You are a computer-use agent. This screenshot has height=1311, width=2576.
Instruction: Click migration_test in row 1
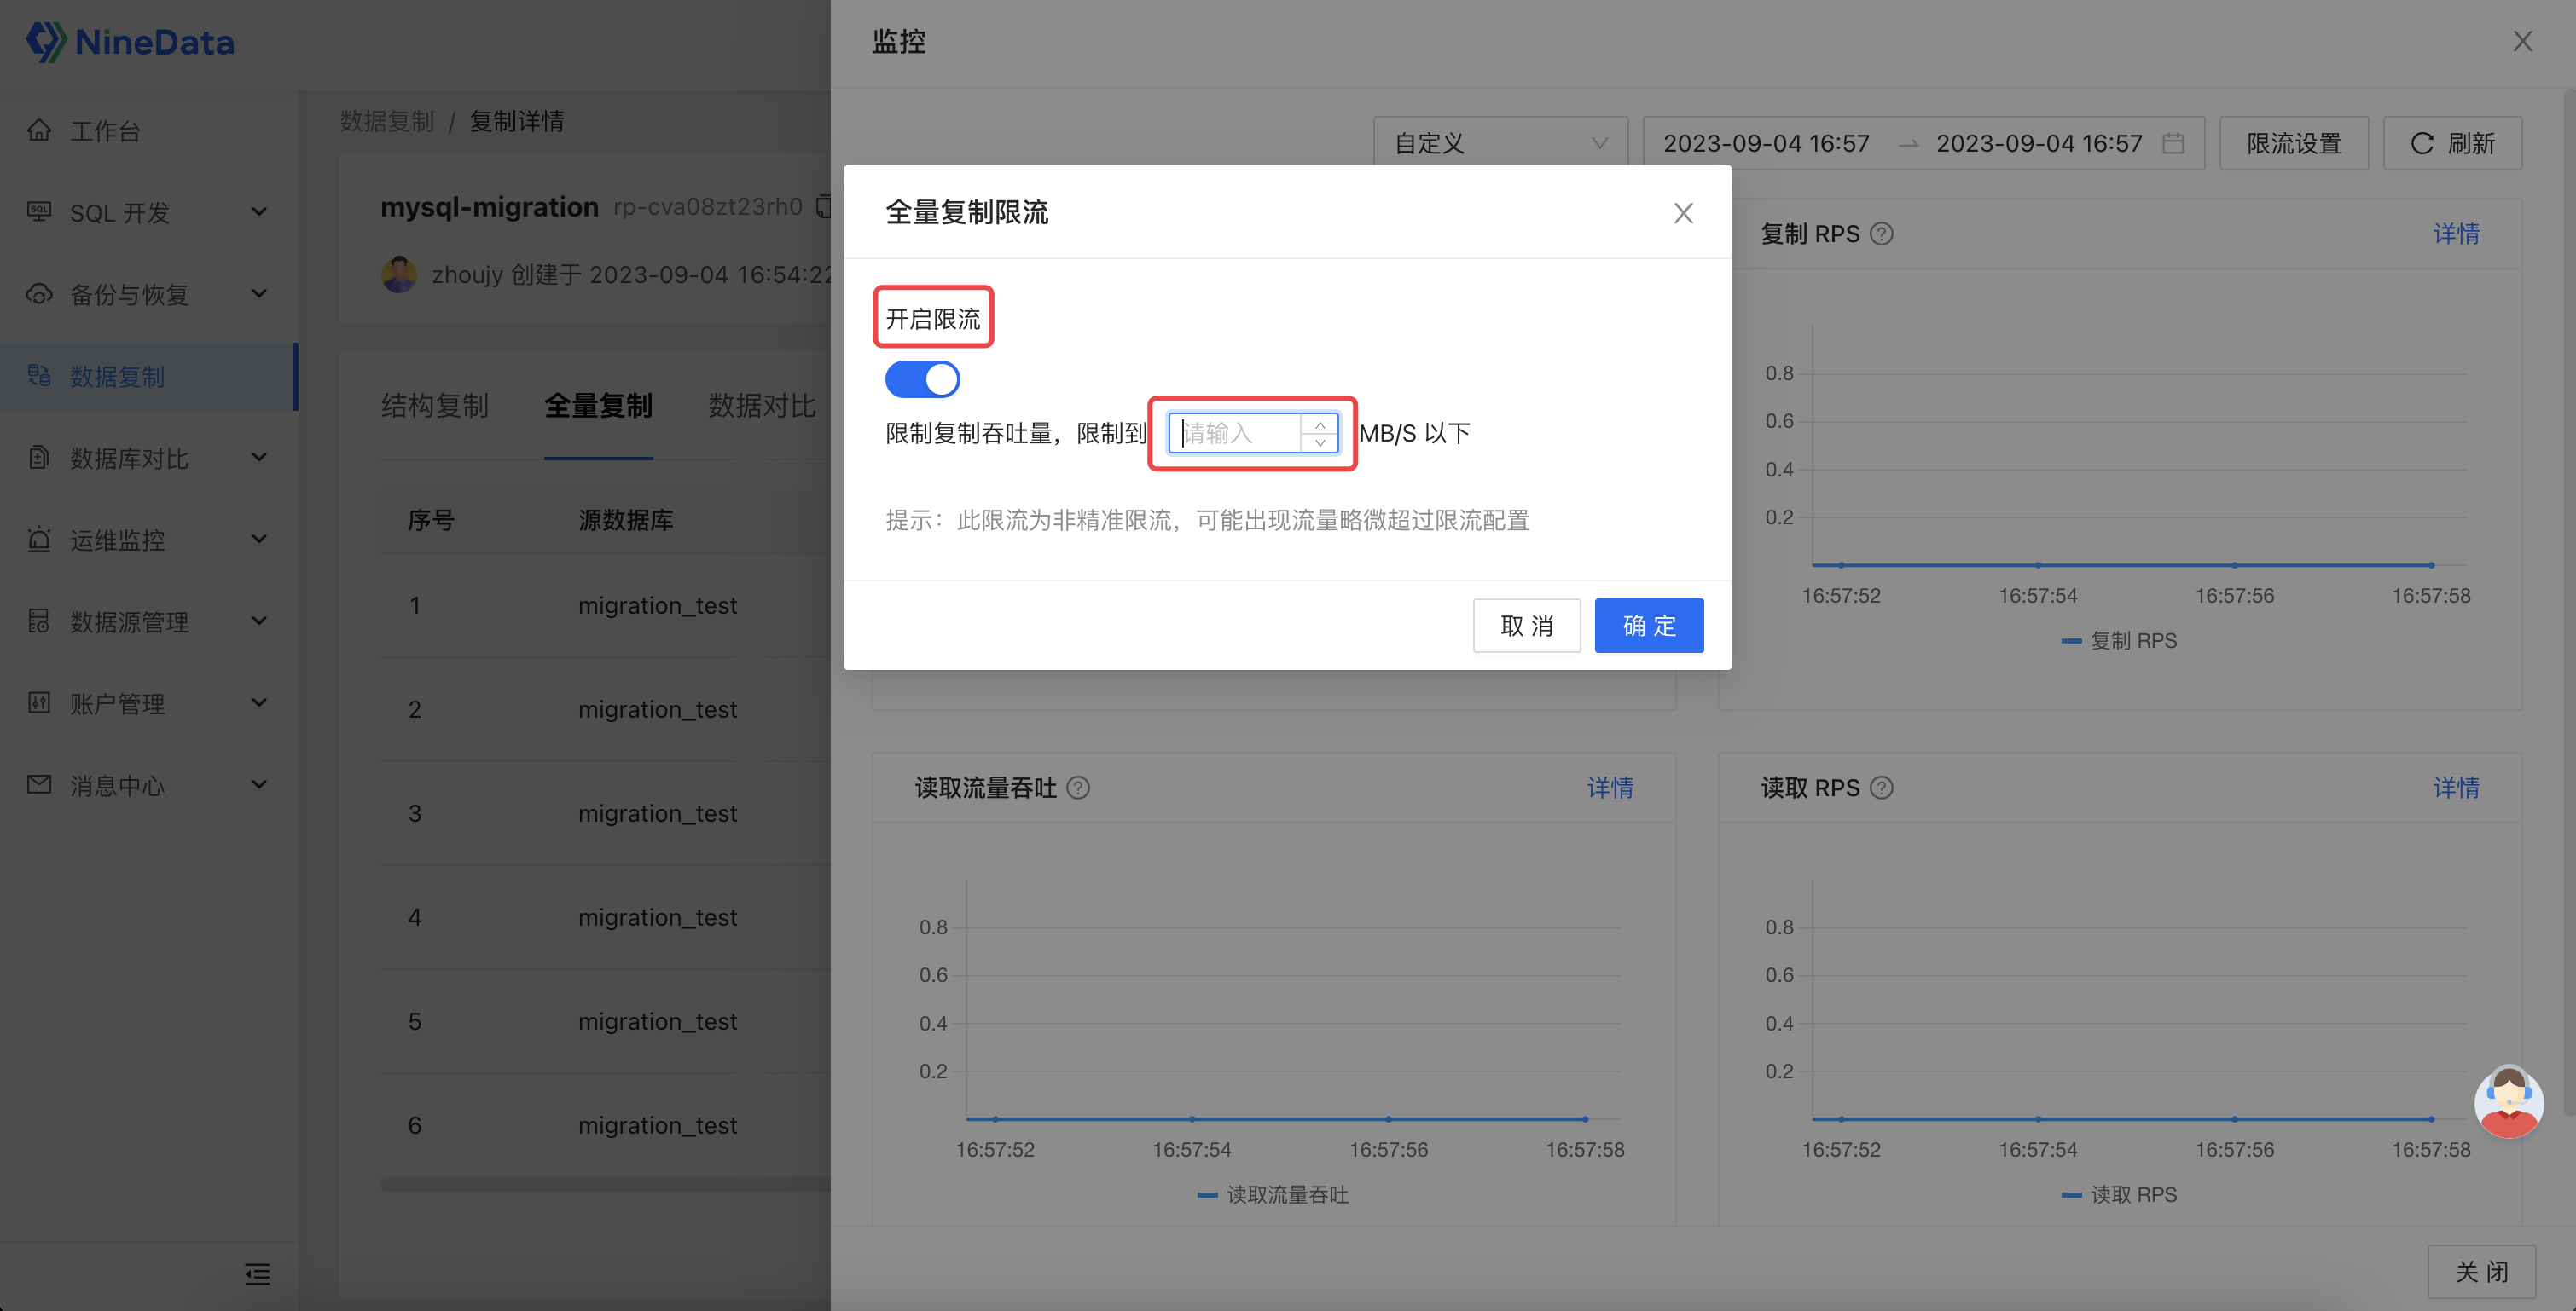click(x=657, y=605)
